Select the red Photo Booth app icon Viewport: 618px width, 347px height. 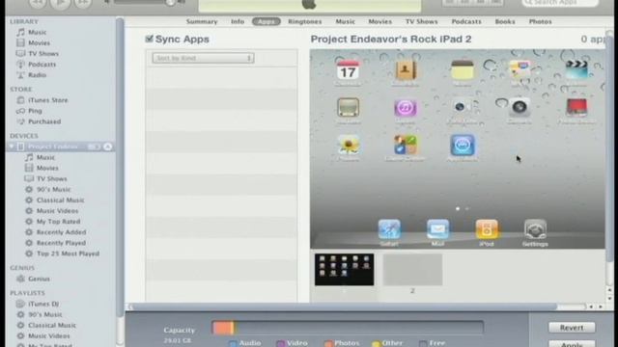[576, 107]
